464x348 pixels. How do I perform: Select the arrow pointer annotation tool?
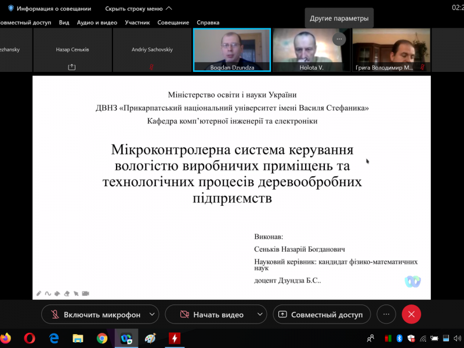[x=76, y=293]
